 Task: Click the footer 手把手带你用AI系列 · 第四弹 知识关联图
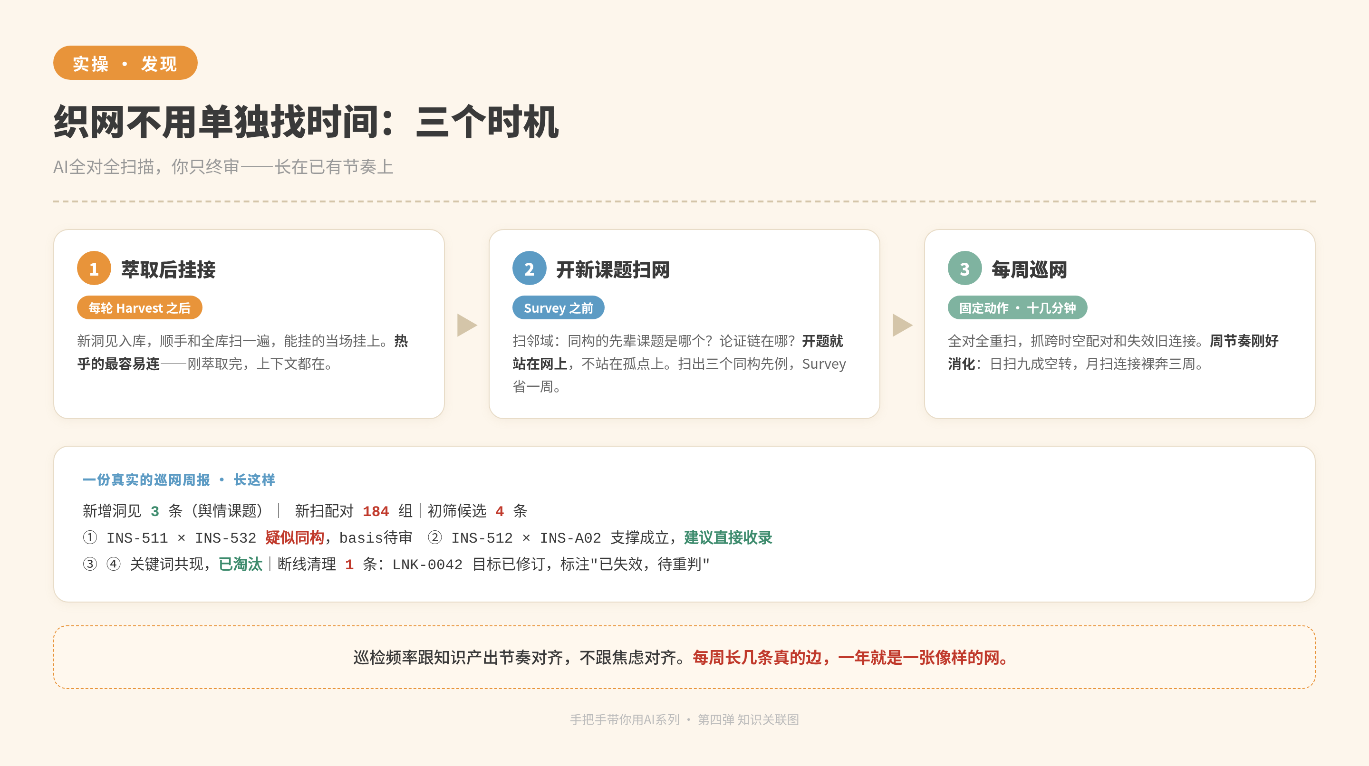tap(684, 719)
